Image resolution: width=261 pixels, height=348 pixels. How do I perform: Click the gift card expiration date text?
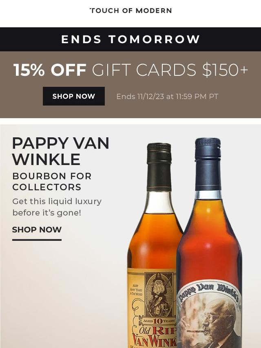coord(167,96)
